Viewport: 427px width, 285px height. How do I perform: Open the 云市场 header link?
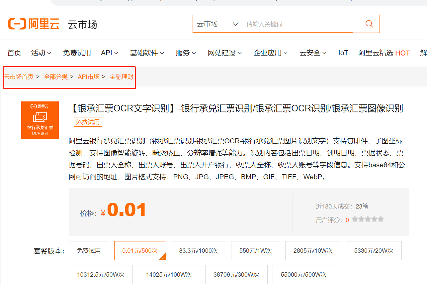click(82, 25)
